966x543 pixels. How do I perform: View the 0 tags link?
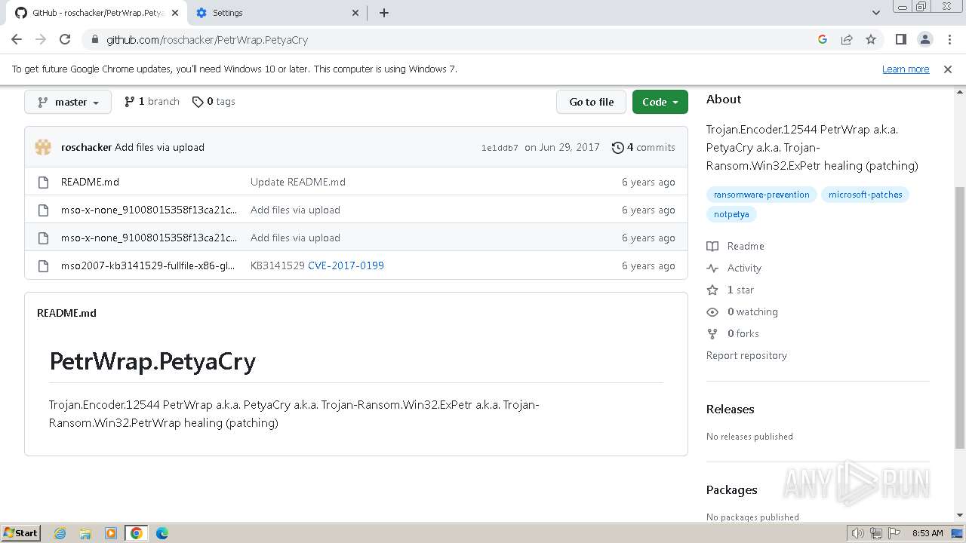coord(214,101)
